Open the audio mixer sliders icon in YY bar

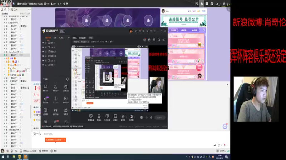coord(16,151)
